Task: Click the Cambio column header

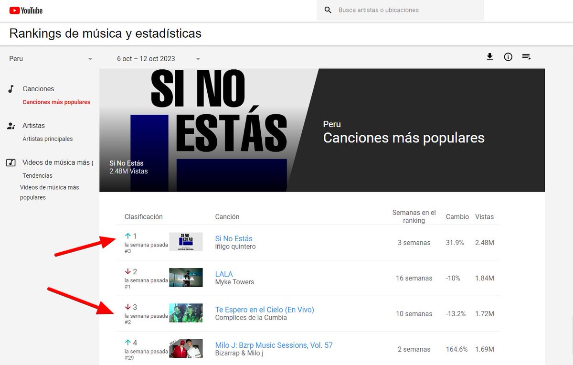Action: (x=457, y=216)
